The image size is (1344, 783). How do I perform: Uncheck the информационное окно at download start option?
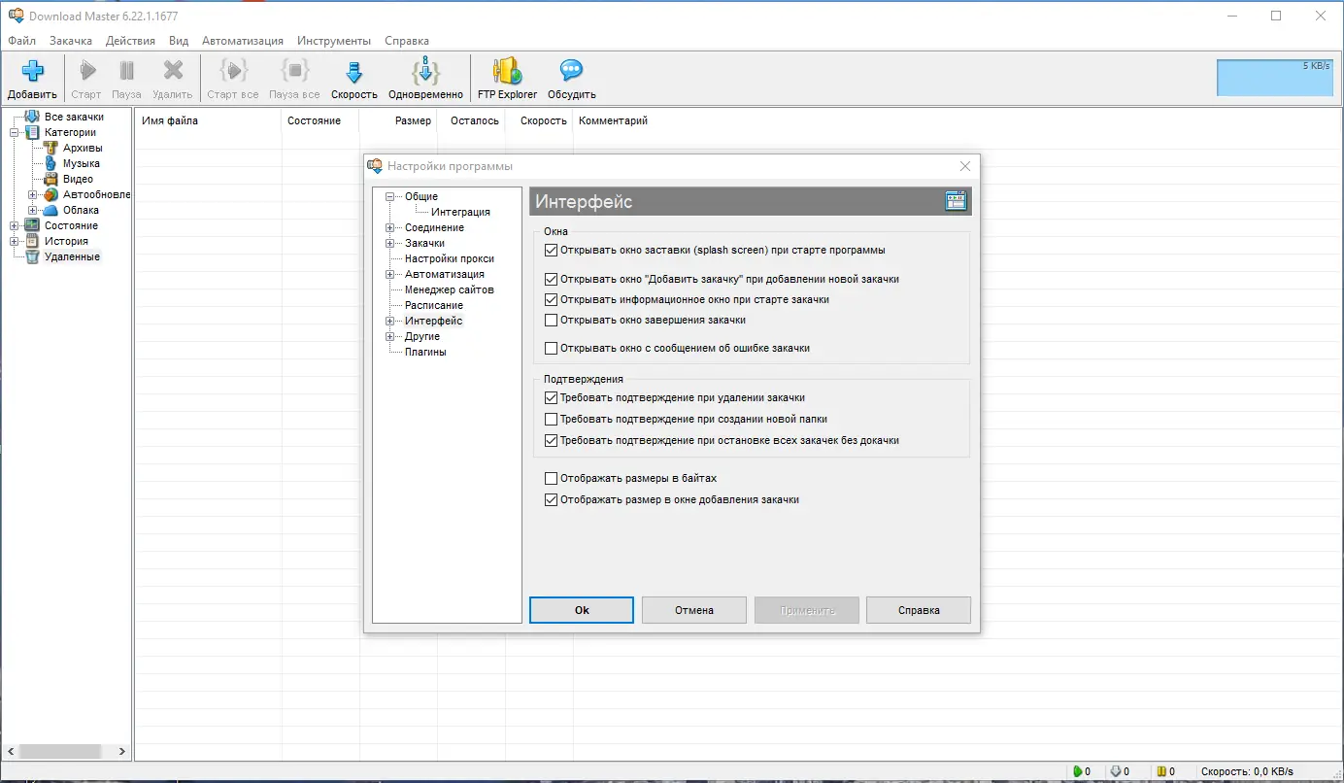point(552,299)
